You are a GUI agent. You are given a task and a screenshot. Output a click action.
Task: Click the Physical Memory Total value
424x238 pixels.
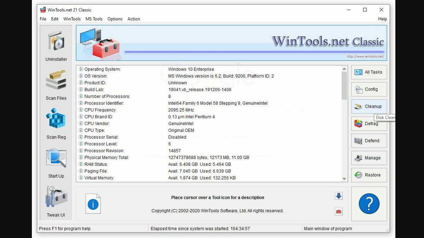point(208,158)
